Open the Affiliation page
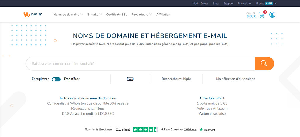Screen dimensions: 300x137 click(x=163, y=15)
